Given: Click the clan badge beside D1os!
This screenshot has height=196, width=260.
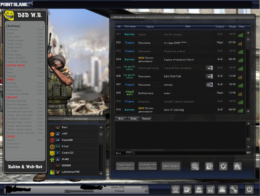Looking at the screenshot, I should pyautogui.click(x=52, y=147).
